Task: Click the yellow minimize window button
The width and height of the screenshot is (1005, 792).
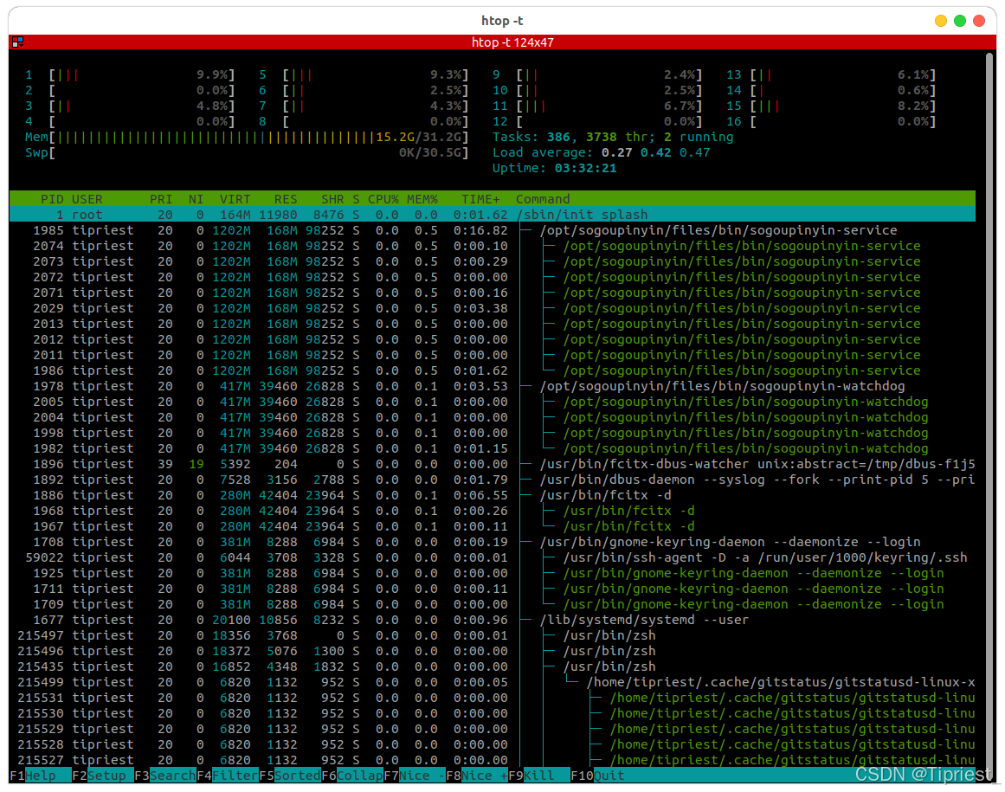Action: 941,21
